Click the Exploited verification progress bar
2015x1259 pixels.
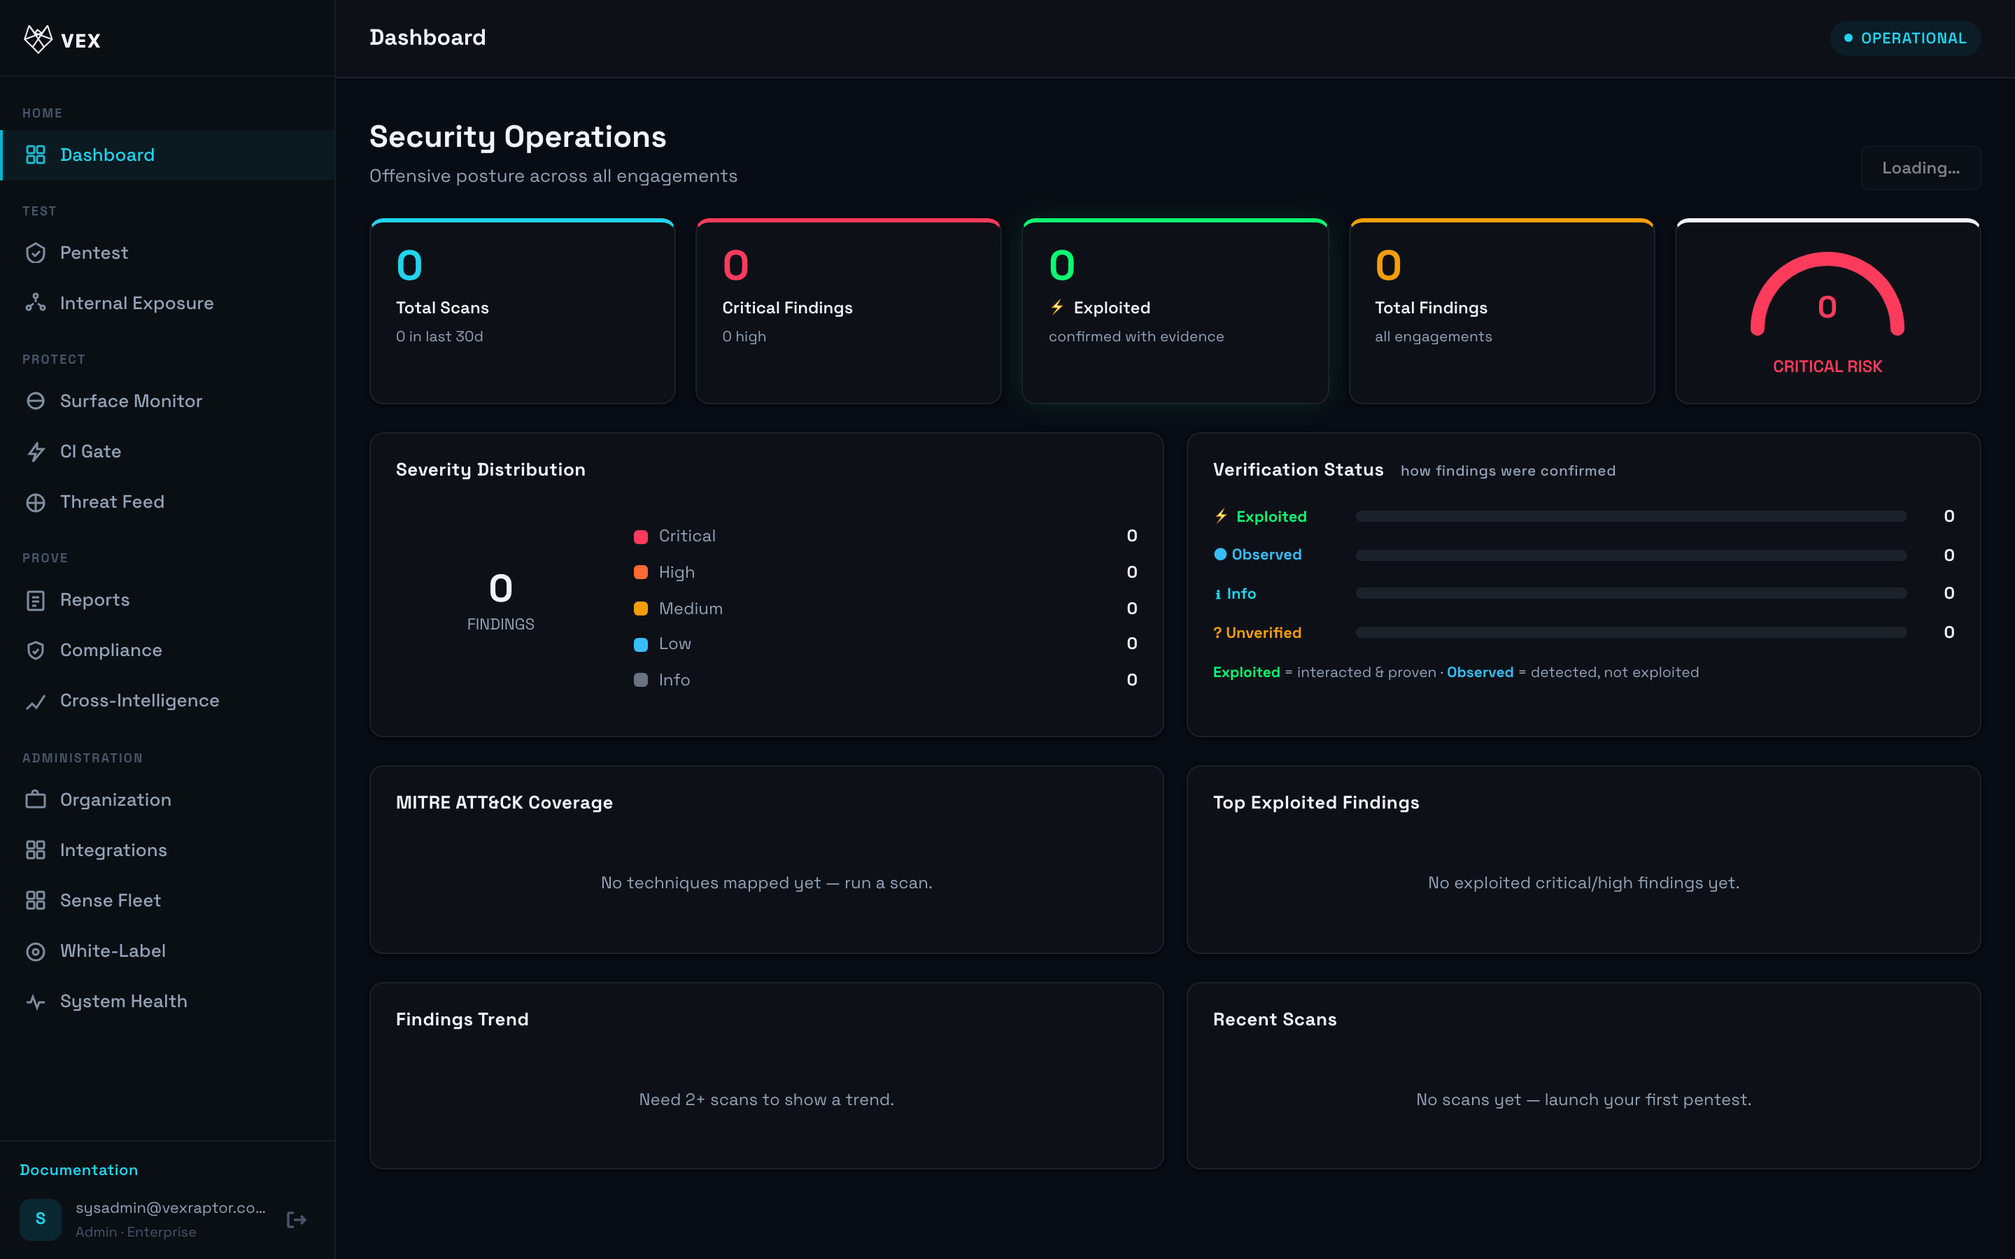(1630, 516)
